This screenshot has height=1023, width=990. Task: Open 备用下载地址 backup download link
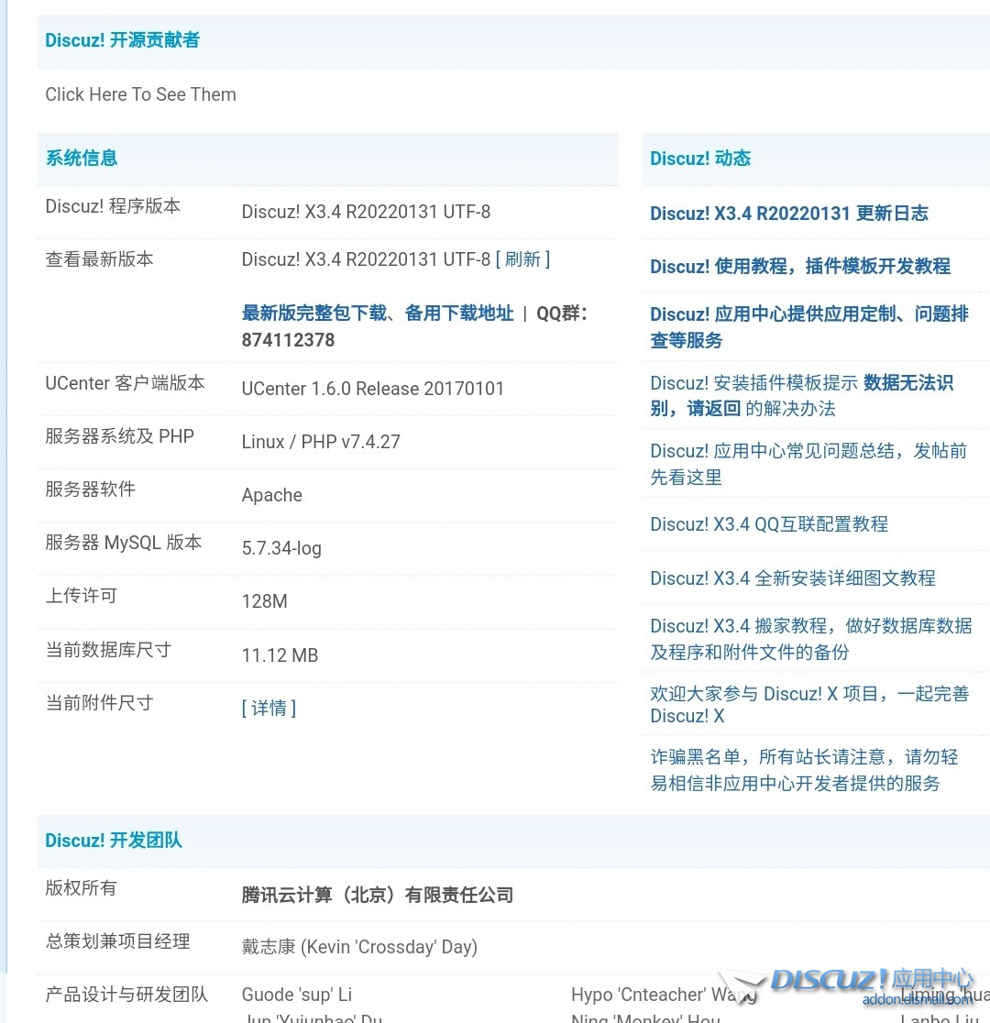459,313
